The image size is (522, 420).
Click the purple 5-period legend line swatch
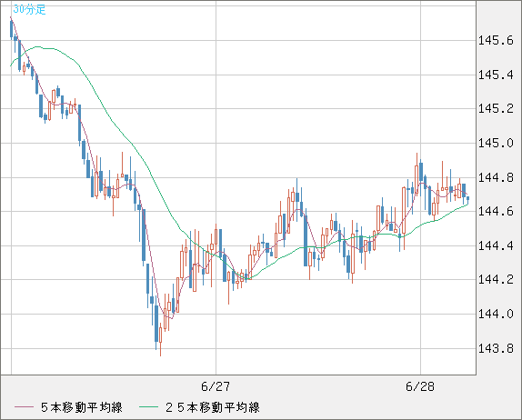pos(24,407)
